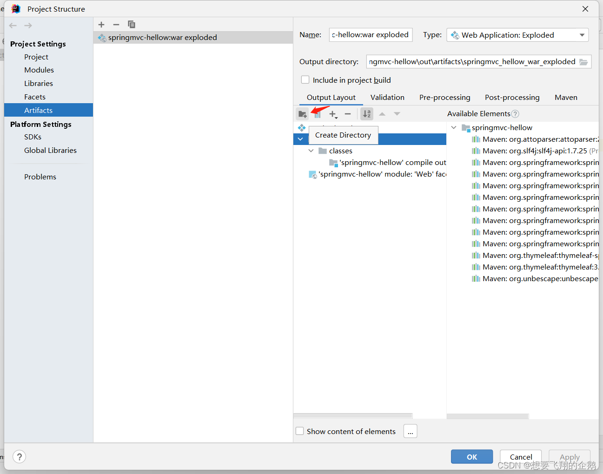Screen dimensions: 603x474
Task: Enable Include in project build checkbox
Action: point(305,80)
